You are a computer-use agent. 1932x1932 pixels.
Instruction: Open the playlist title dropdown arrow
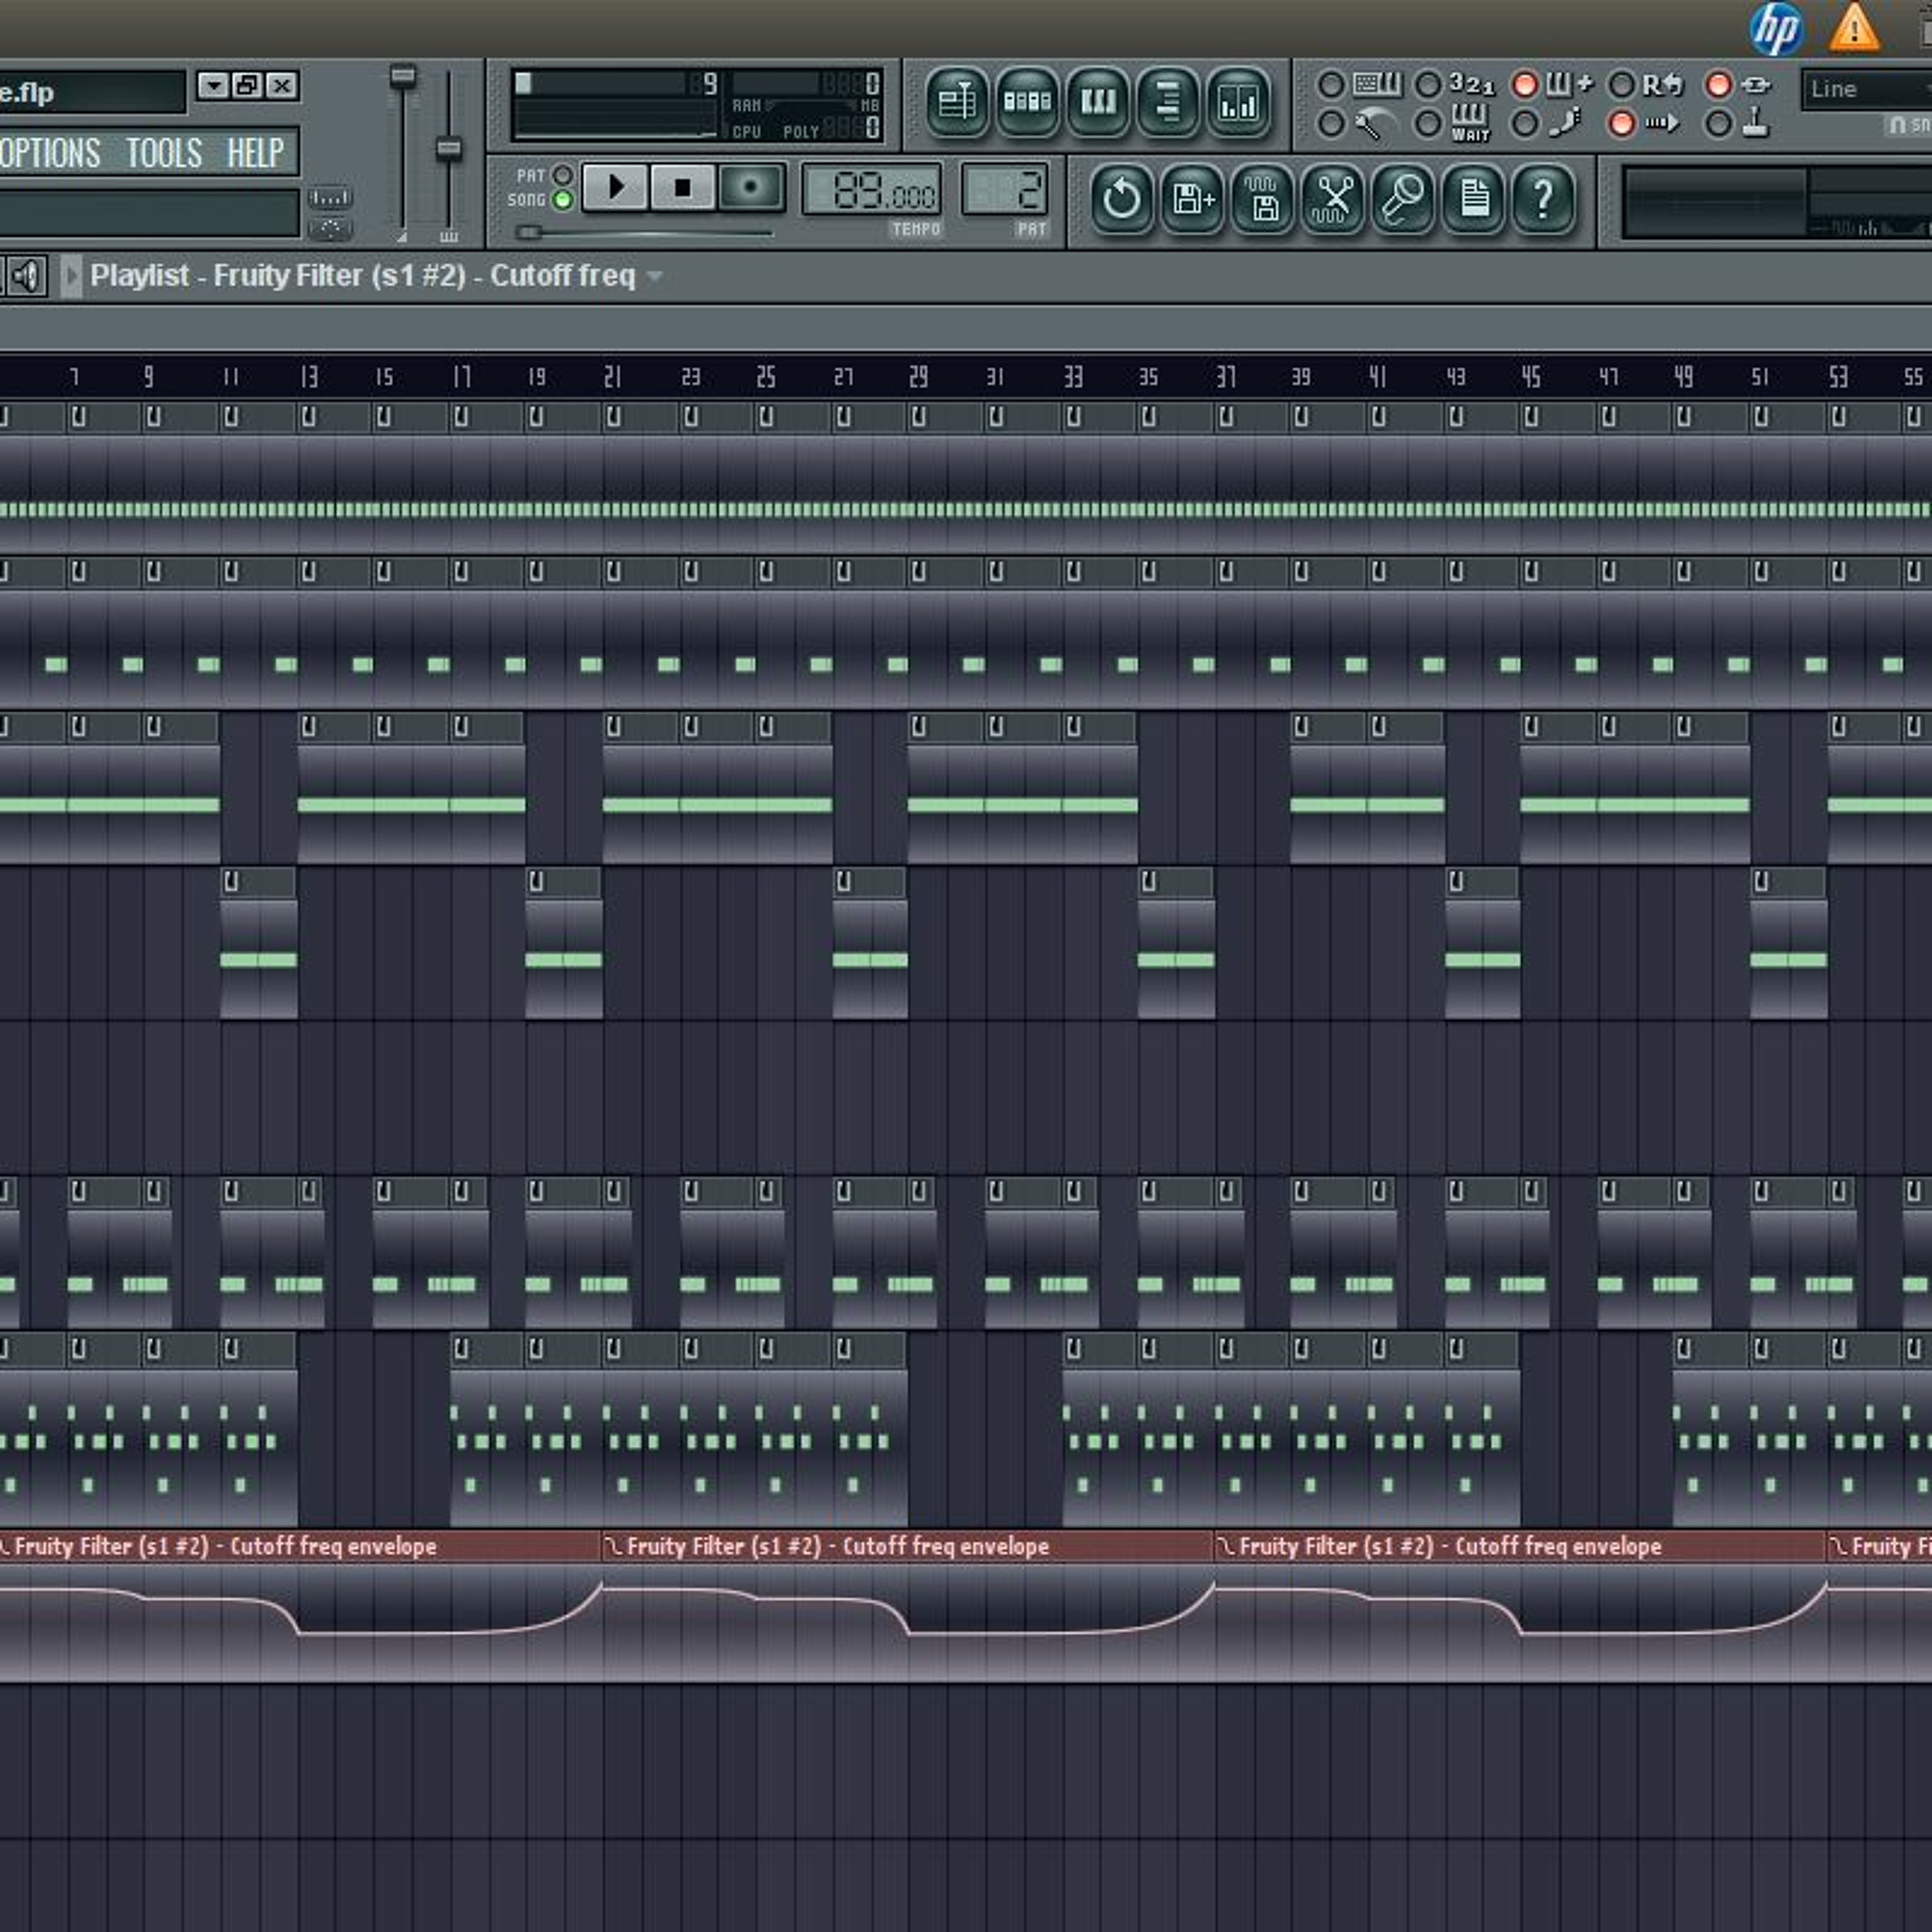[x=655, y=277]
